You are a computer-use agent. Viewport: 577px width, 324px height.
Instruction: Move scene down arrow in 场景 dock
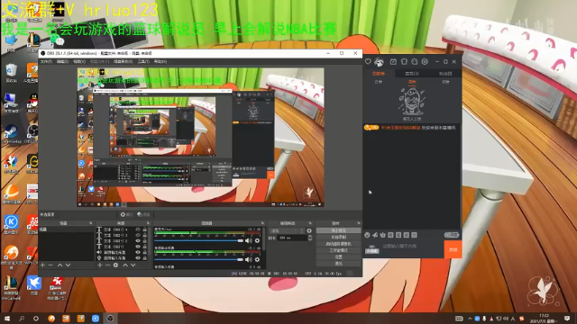click(x=68, y=265)
